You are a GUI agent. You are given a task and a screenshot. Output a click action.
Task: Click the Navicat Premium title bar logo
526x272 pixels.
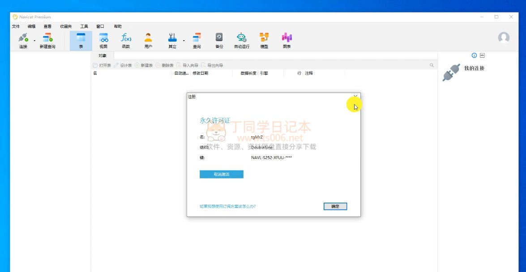click(15, 17)
